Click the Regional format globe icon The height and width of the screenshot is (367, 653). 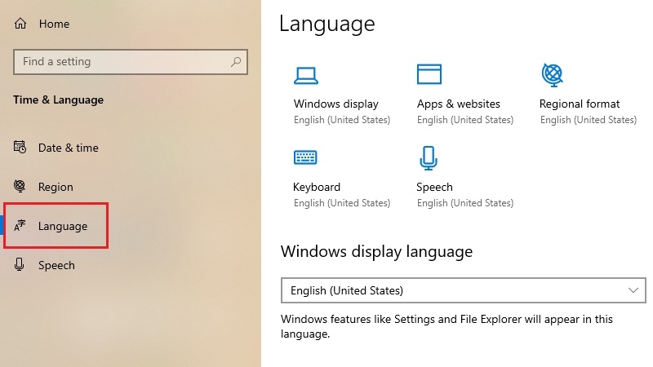(552, 75)
